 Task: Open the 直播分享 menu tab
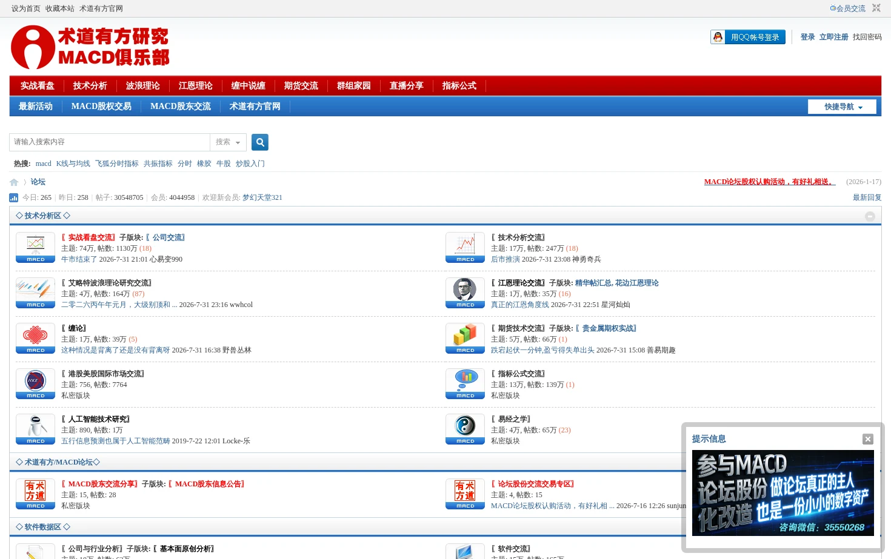pos(407,86)
